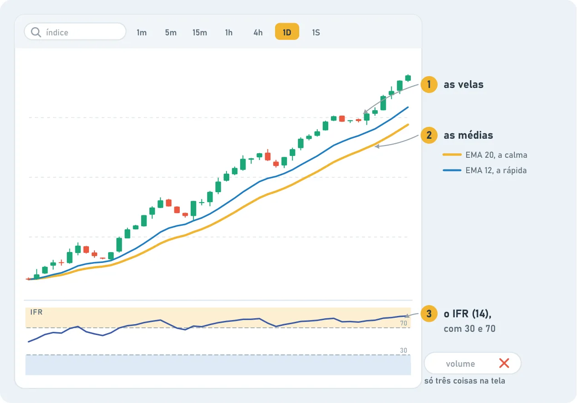Click the volume pill label
The width and height of the screenshot is (577, 403).
[x=460, y=364]
